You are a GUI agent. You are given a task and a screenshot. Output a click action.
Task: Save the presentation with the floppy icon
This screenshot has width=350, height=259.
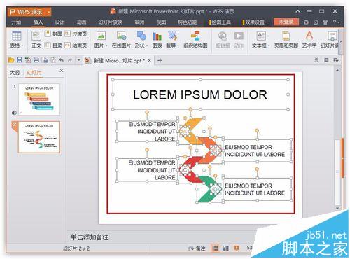click(x=20, y=60)
